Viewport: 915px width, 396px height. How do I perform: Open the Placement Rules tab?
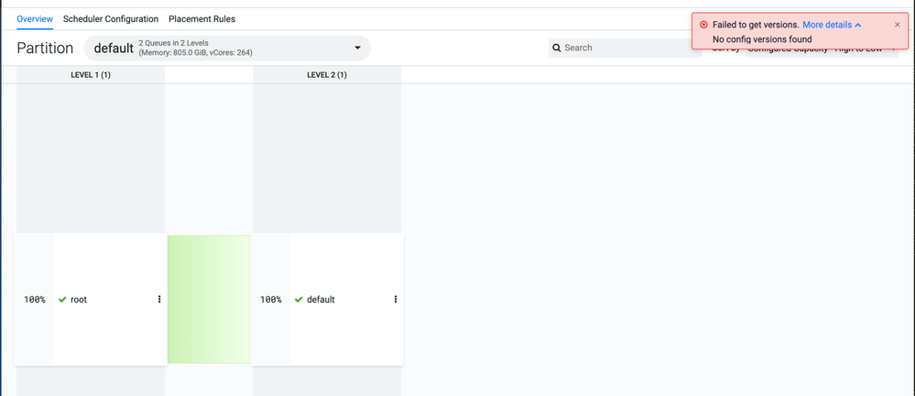pos(202,18)
